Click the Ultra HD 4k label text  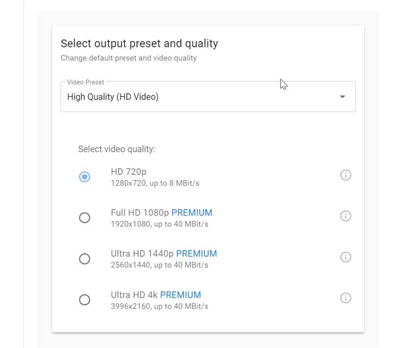click(134, 294)
